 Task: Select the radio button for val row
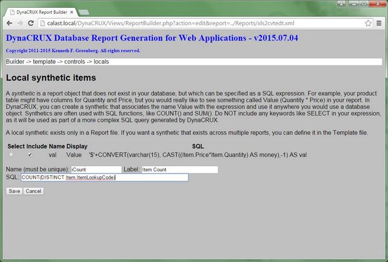point(11,155)
